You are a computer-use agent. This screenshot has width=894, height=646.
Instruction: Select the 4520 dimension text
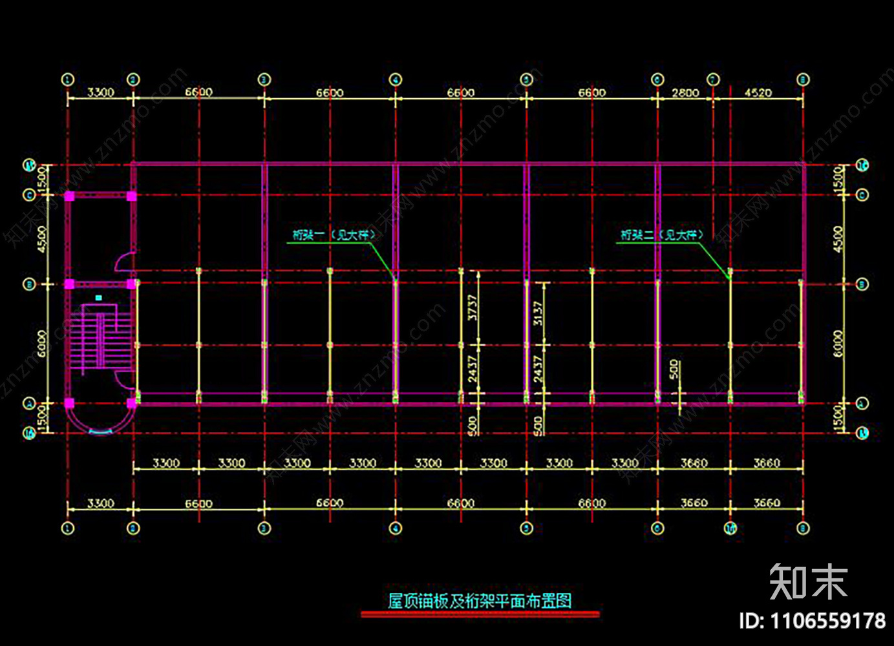tap(758, 92)
